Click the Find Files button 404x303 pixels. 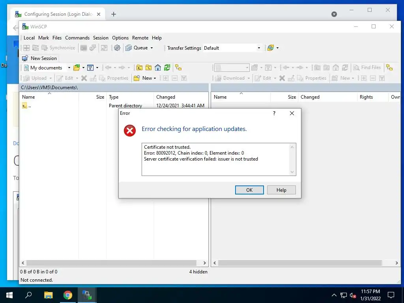[x=367, y=67]
